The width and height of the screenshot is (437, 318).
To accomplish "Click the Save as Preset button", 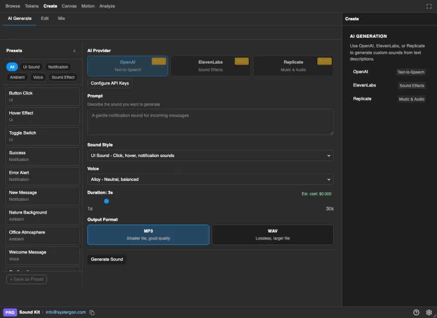I will [26, 279].
